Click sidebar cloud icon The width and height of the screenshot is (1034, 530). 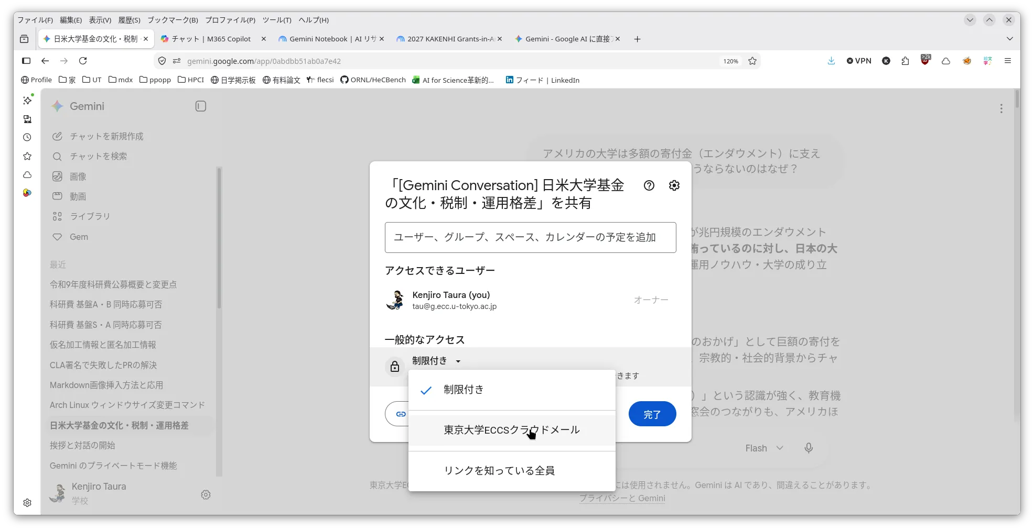point(27,175)
